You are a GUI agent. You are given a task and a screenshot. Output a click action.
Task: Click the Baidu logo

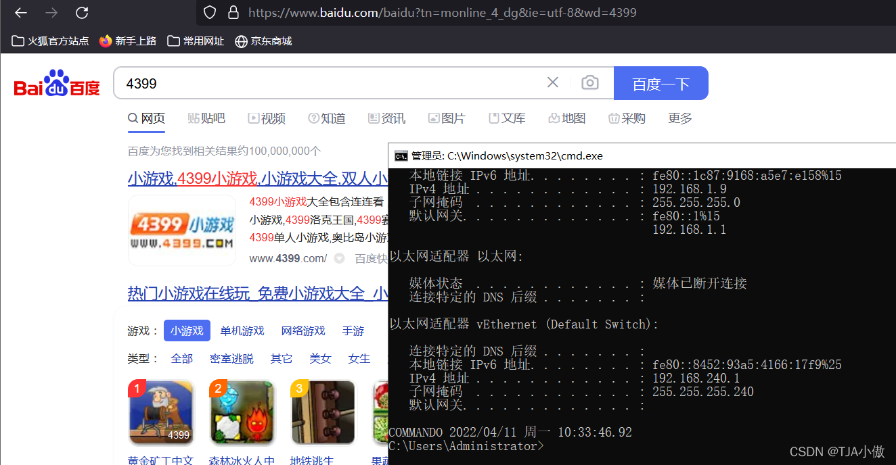pyautogui.click(x=56, y=82)
